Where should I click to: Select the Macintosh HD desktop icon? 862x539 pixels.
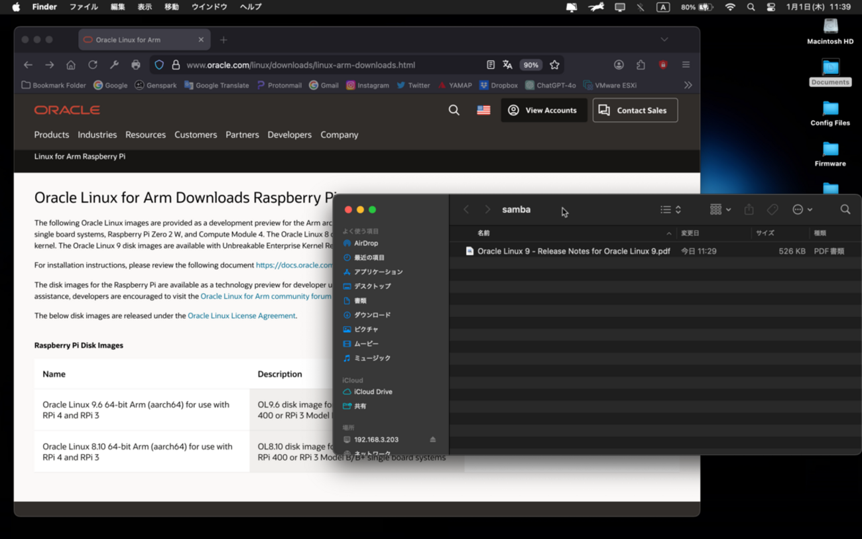coord(830,32)
